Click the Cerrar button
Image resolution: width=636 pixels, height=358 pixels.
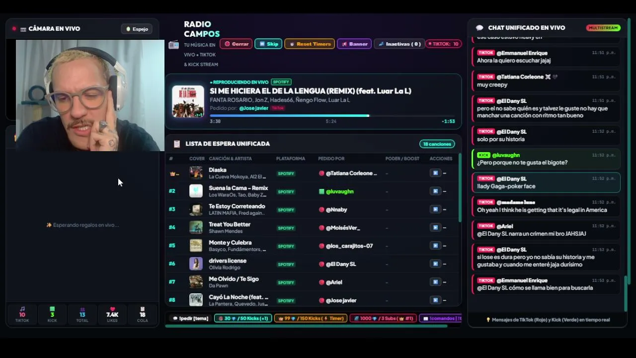(236, 44)
